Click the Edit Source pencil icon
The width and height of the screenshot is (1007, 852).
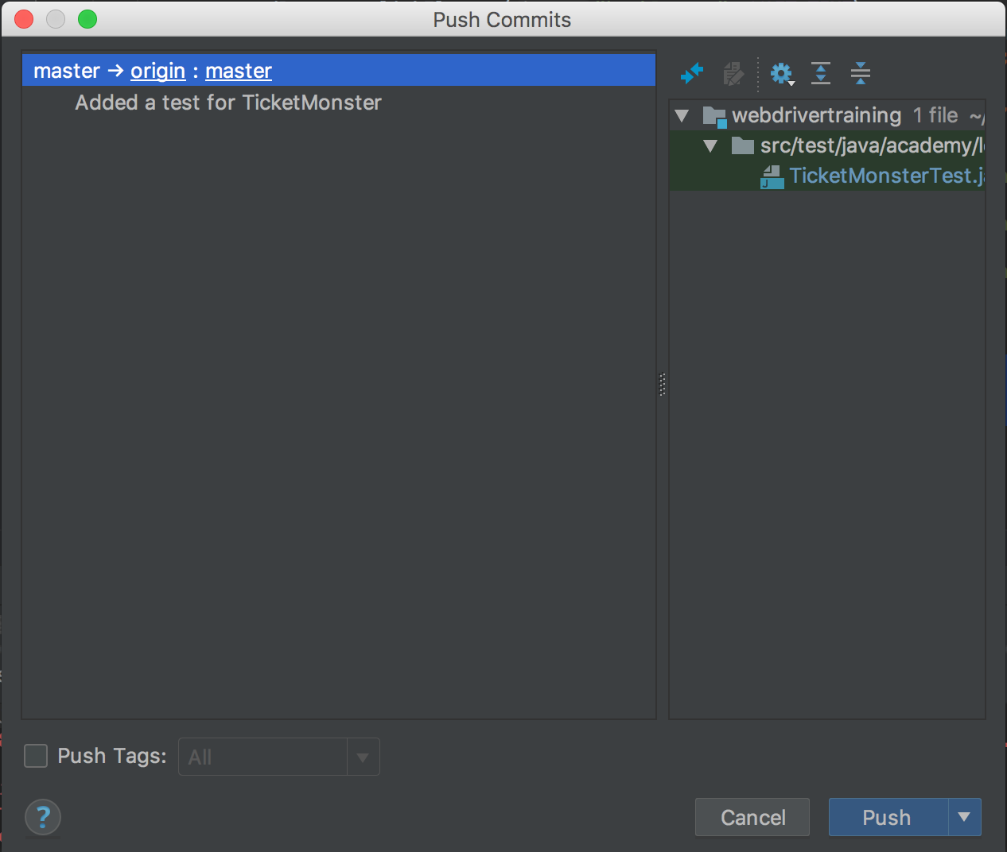[733, 74]
